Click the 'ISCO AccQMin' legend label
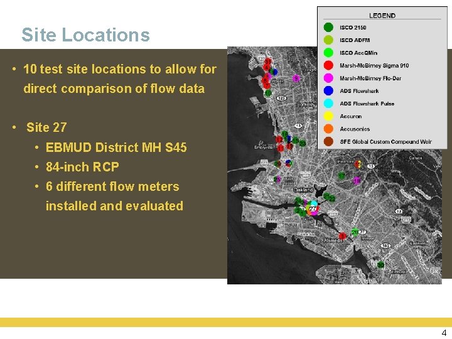Image resolution: width=452 pixels, height=339 pixels. tap(358, 53)
